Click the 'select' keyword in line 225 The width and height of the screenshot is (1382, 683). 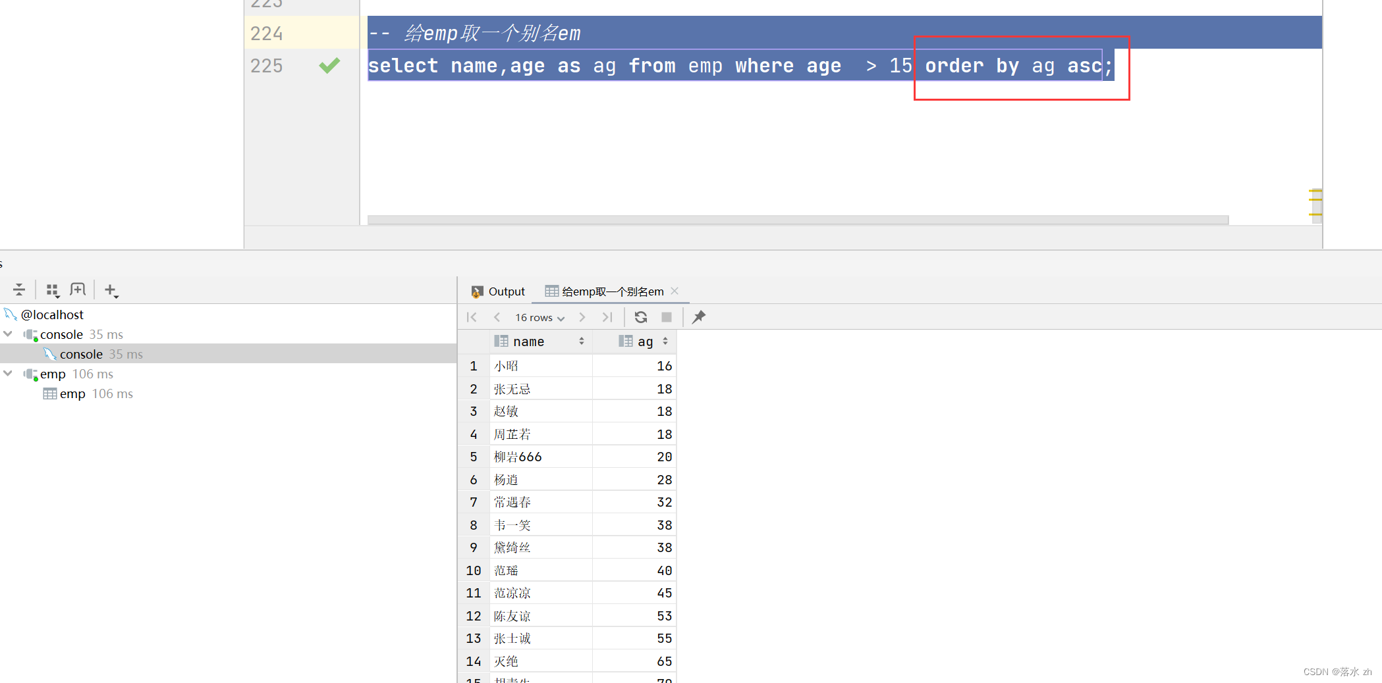[403, 66]
